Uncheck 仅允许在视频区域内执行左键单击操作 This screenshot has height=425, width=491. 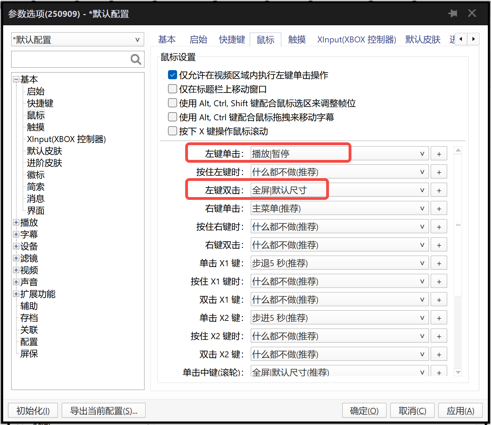click(172, 75)
